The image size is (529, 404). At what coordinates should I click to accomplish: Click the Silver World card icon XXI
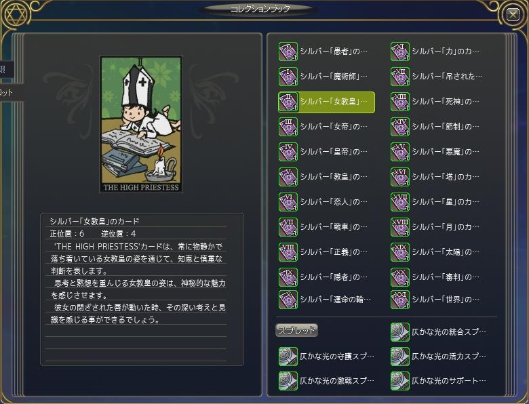point(399,300)
